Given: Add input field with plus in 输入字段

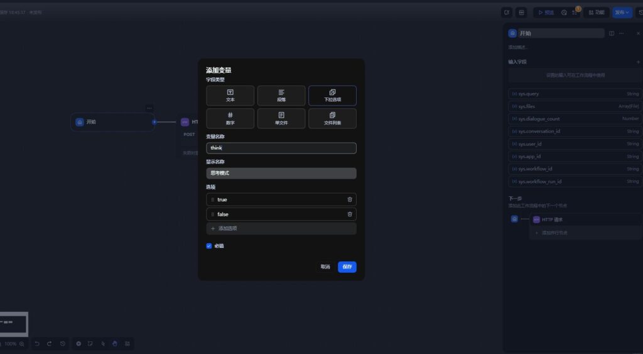Looking at the screenshot, I should click(x=638, y=62).
